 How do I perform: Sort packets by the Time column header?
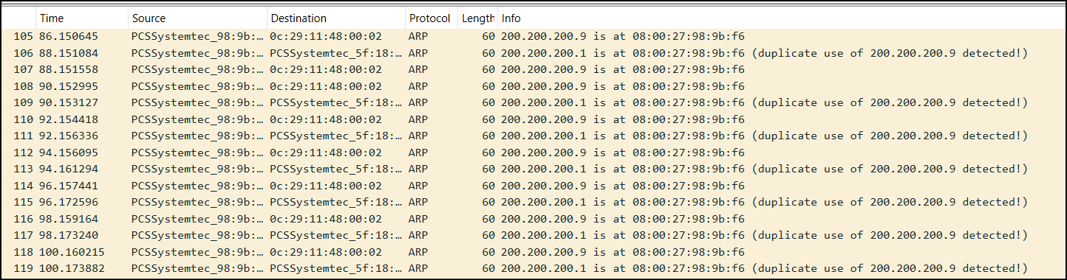click(81, 18)
